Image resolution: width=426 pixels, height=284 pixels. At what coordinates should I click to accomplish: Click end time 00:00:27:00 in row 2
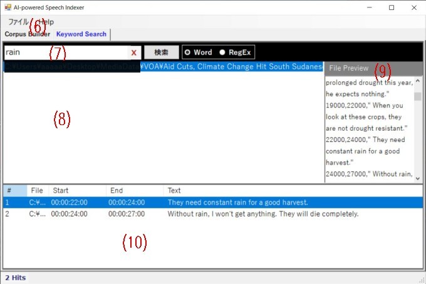pos(127,214)
